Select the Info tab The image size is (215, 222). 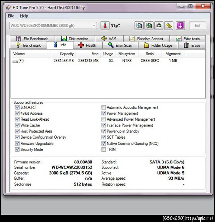[60, 45]
